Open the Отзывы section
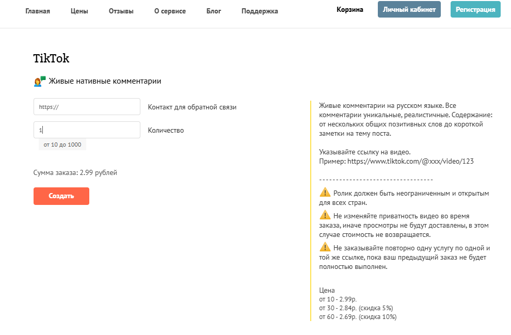511x335 pixels. point(121,11)
